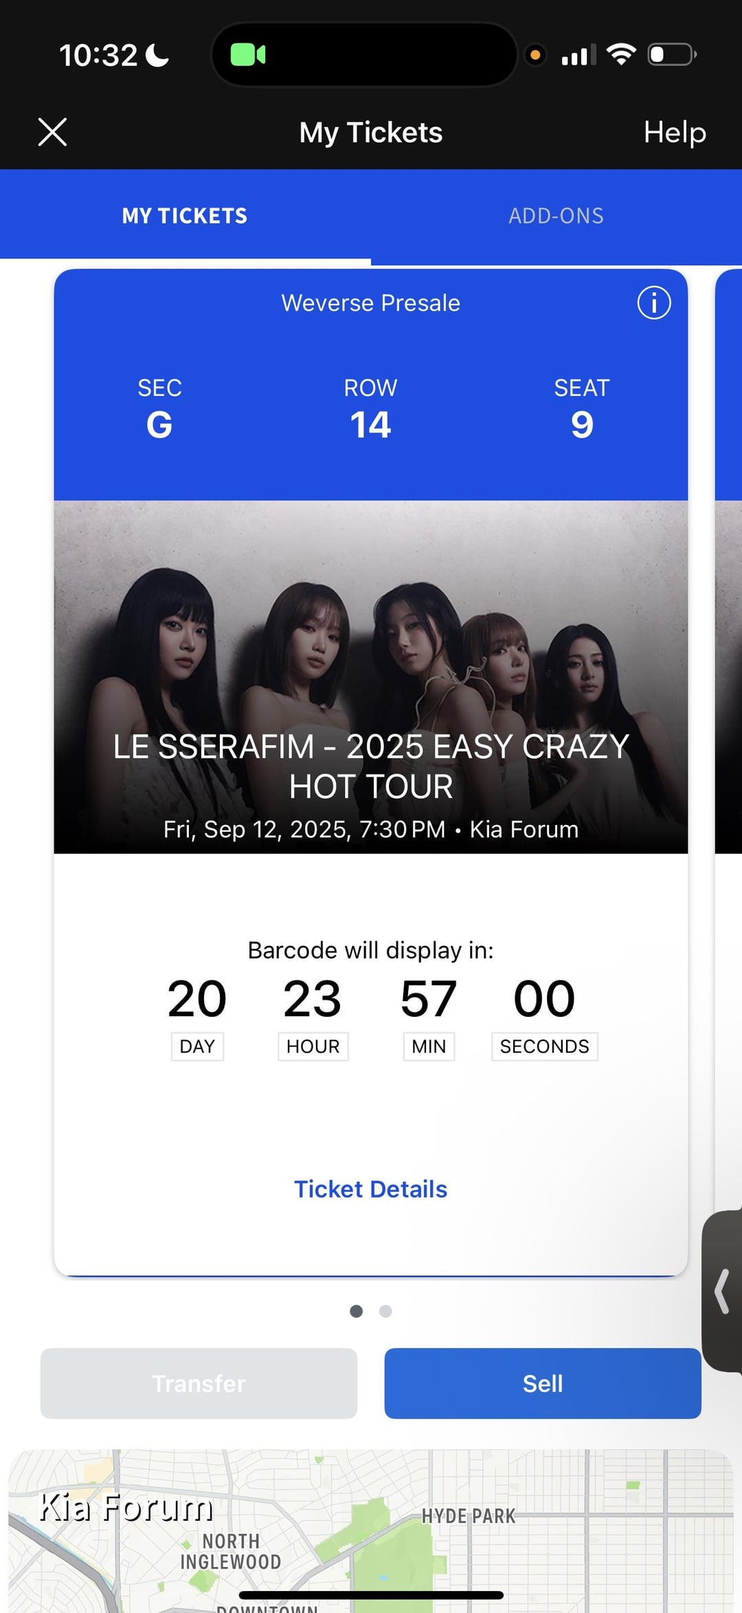This screenshot has width=742, height=1613.
Task: Jump to the second ticket page dot
Action: [x=385, y=1311]
